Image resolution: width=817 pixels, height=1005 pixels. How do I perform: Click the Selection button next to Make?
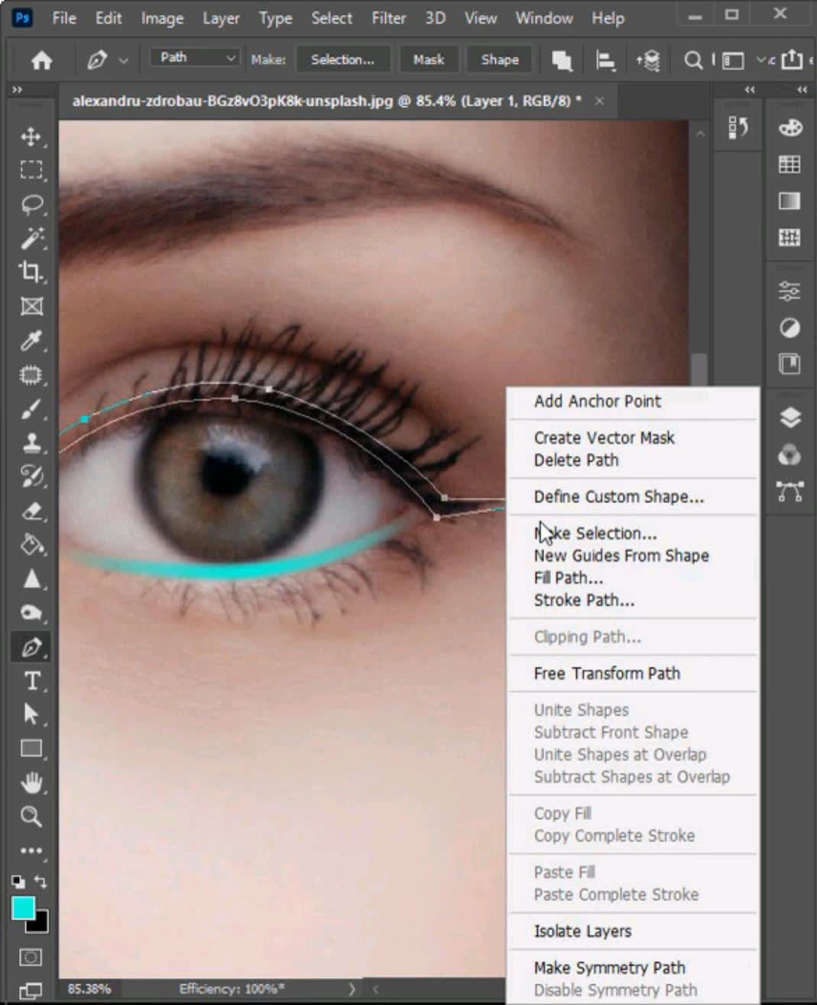pos(342,59)
